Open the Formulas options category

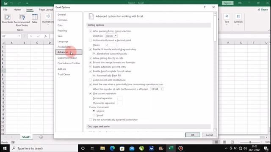coord(62,20)
